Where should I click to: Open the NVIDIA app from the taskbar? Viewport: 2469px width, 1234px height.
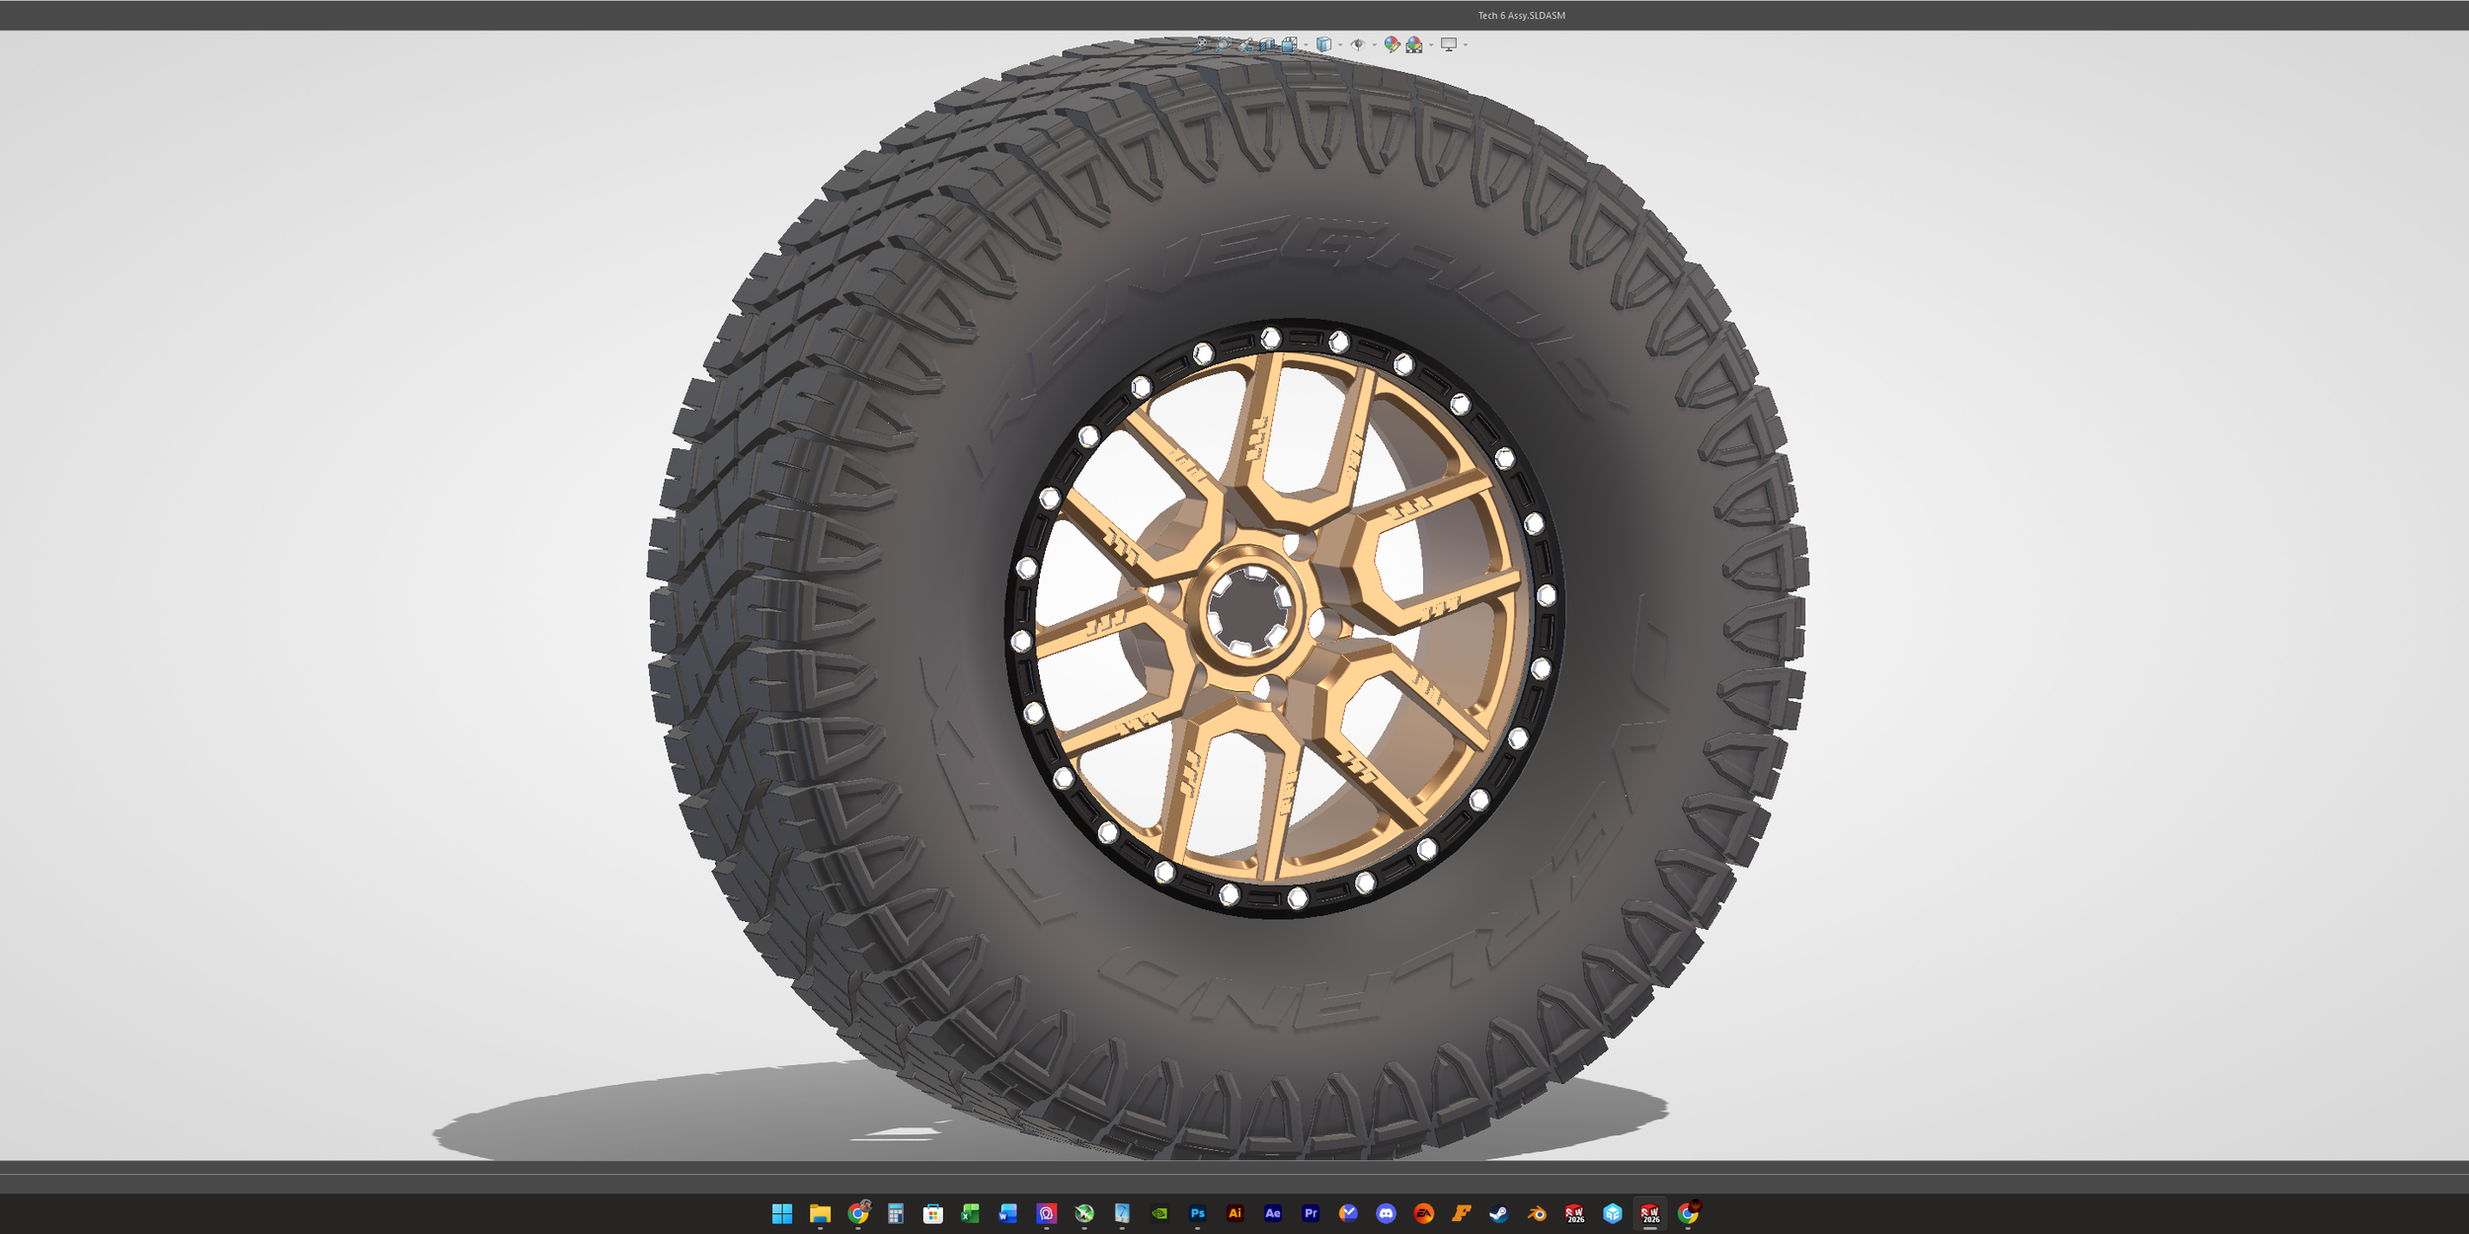1159,1213
